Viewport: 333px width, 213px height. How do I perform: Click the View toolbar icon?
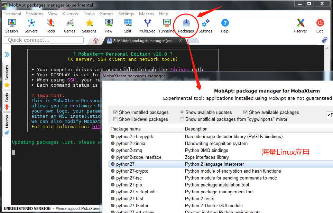tap(109, 26)
